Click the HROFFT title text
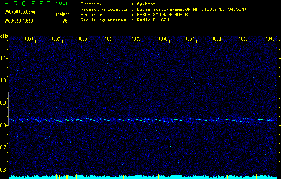This screenshot has height=179, width=281. 28,4
